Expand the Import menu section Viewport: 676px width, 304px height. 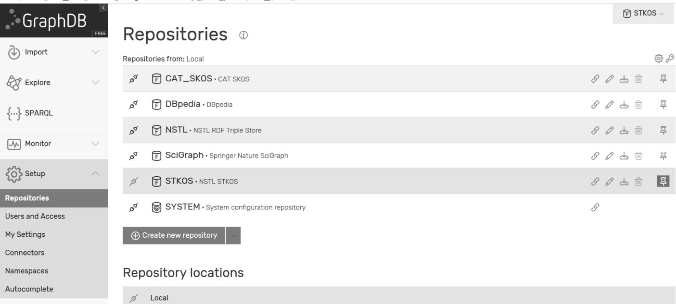pyautogui.click(x=54, y=52)
